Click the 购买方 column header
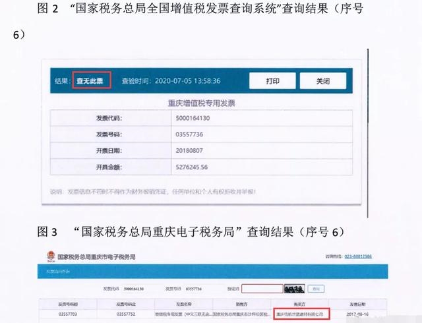Viewport: 422px width, 323px height. 299,304
